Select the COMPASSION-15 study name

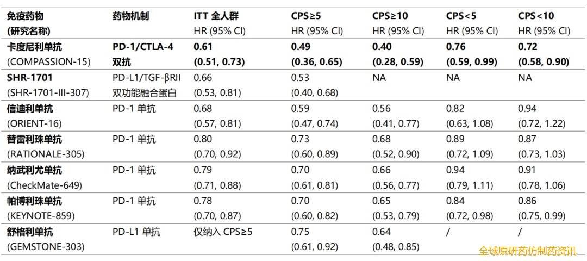[49, 61]
